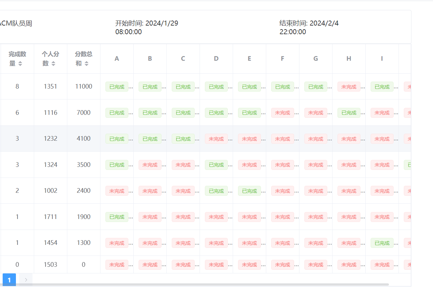Click 已完成 tag in column H of row 1116
This screenshot has width=433, height=290.
point(349,113)
